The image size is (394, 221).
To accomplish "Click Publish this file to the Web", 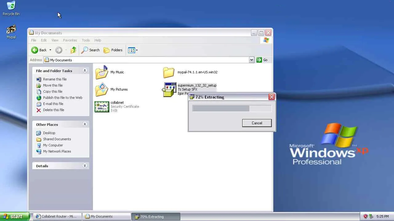I will pos(63,98).
